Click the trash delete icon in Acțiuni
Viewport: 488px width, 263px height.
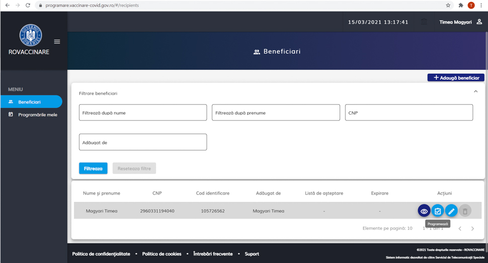point(465,211)
